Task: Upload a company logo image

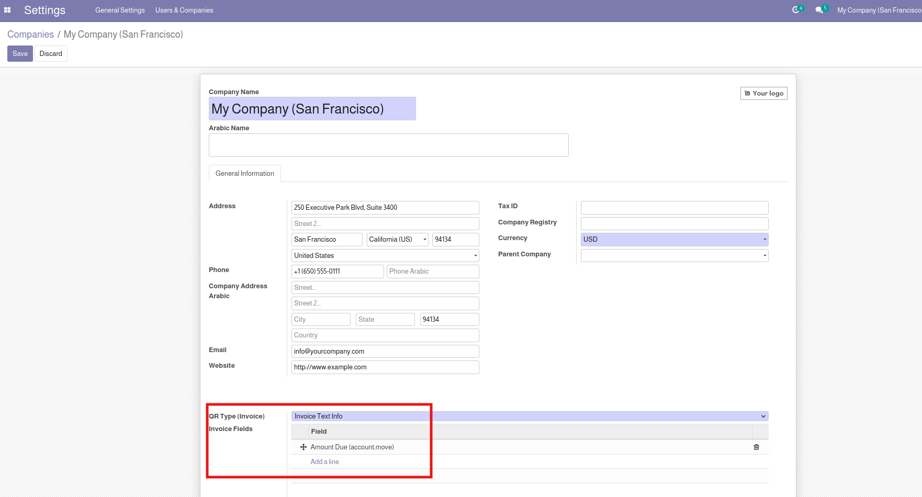Action: (x=763, y=94)
